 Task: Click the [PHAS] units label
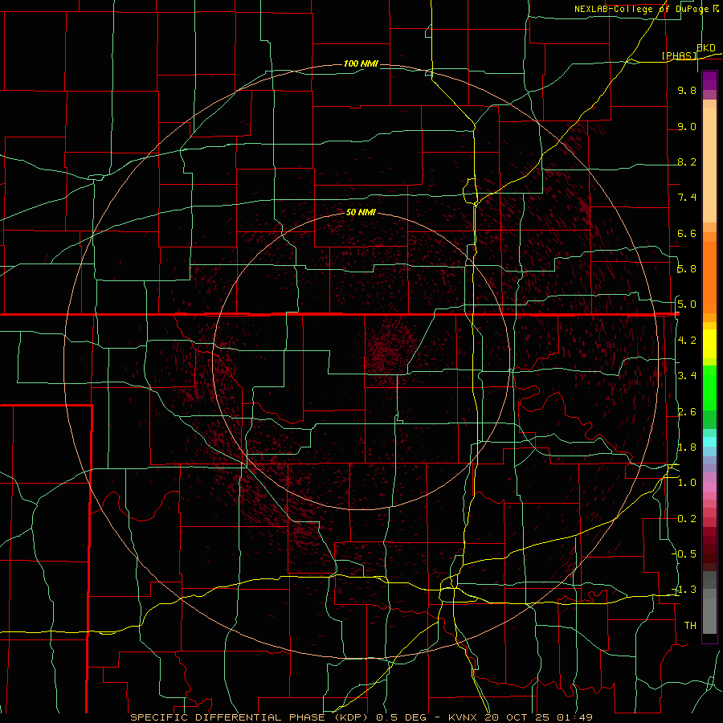(679, 55)
